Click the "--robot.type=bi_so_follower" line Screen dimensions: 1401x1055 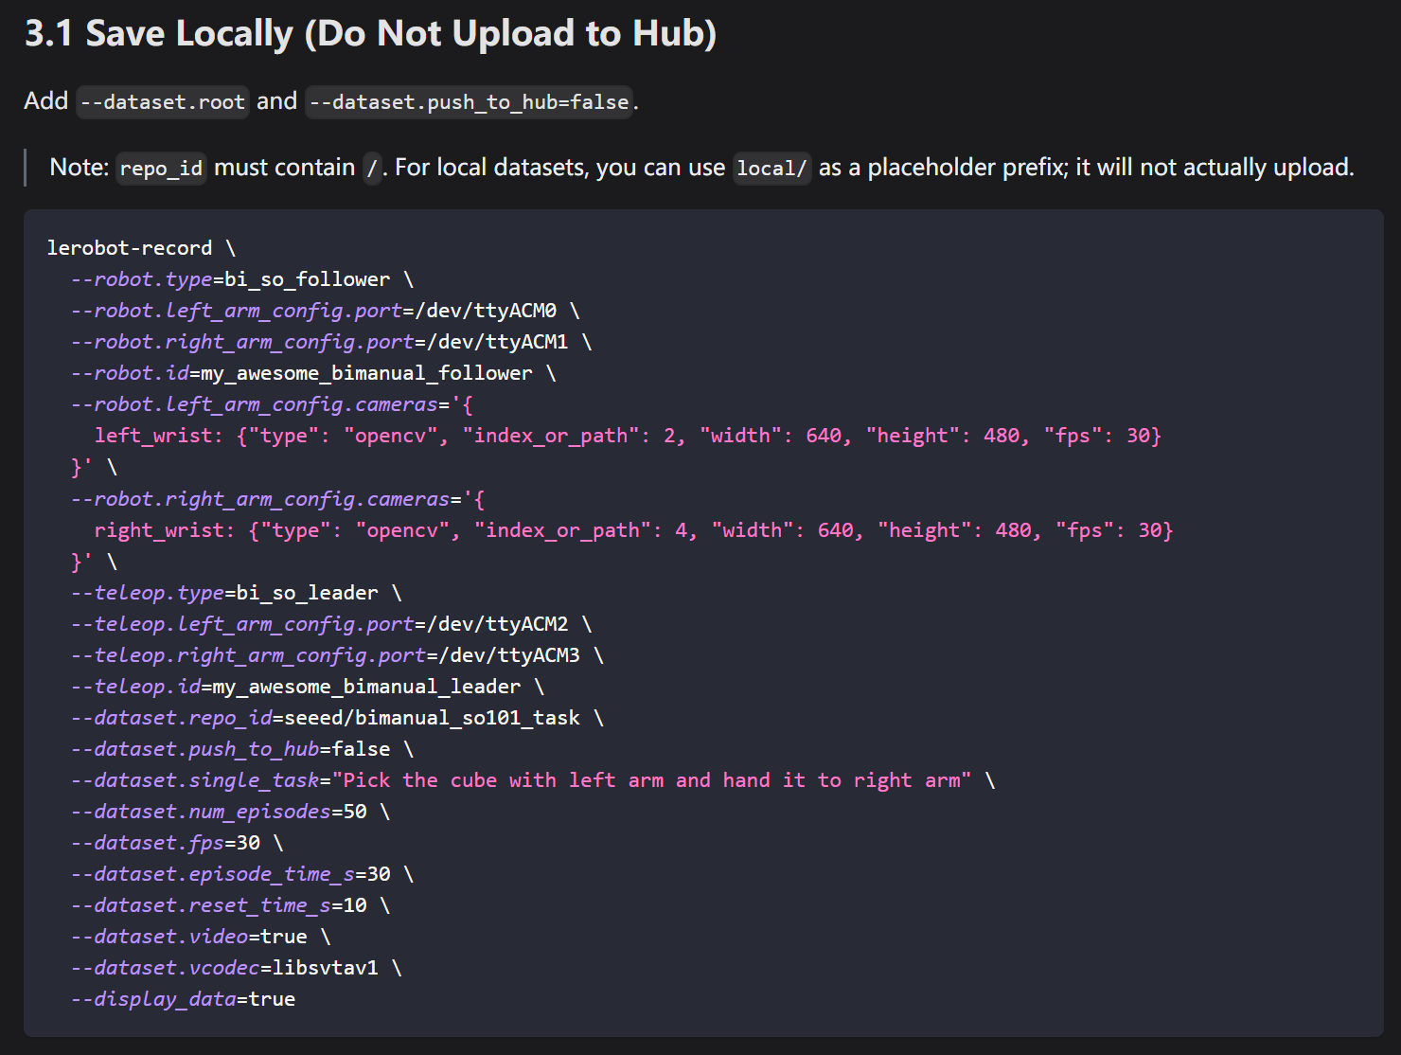[242, 279]
